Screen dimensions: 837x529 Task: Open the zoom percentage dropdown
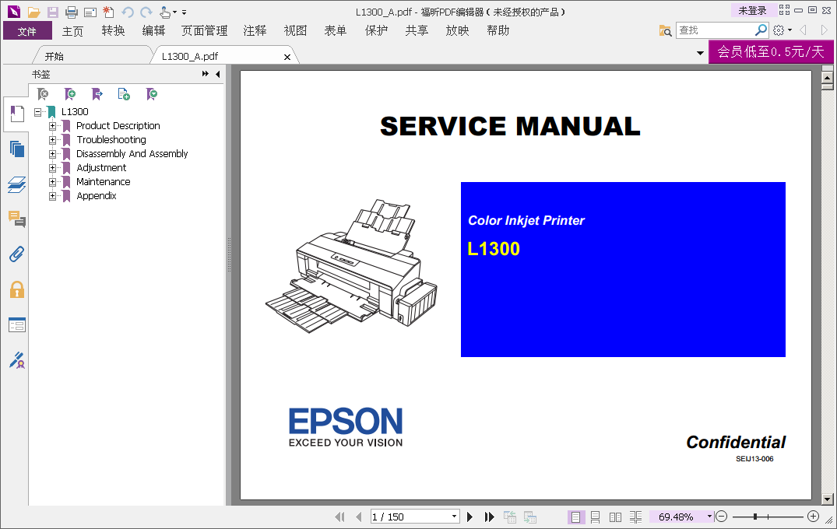(x=709, y=517)
